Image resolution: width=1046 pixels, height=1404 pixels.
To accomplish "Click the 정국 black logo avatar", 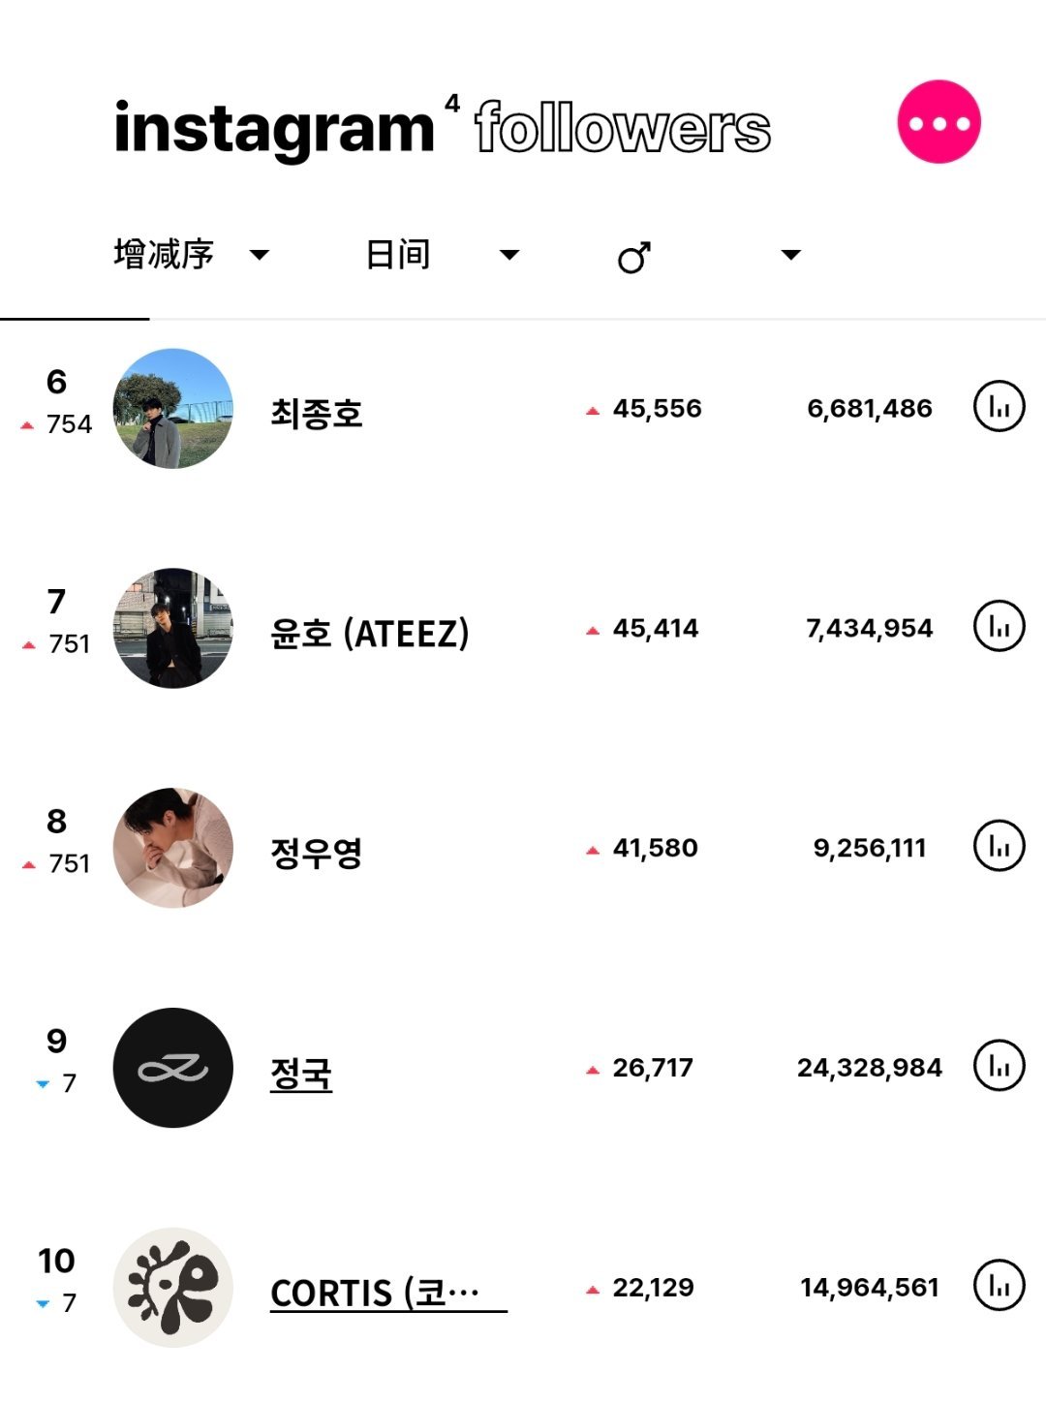I will (173, 1068).
